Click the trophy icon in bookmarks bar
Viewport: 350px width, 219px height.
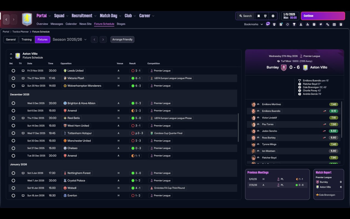tap(294, 24)
